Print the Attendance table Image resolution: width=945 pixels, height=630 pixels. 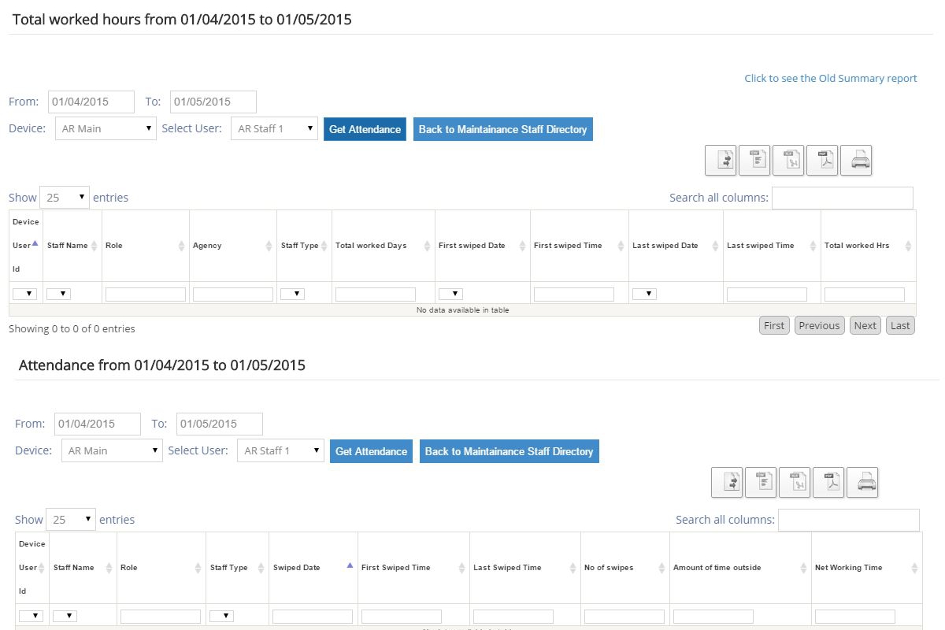click(x=862, y=483)
